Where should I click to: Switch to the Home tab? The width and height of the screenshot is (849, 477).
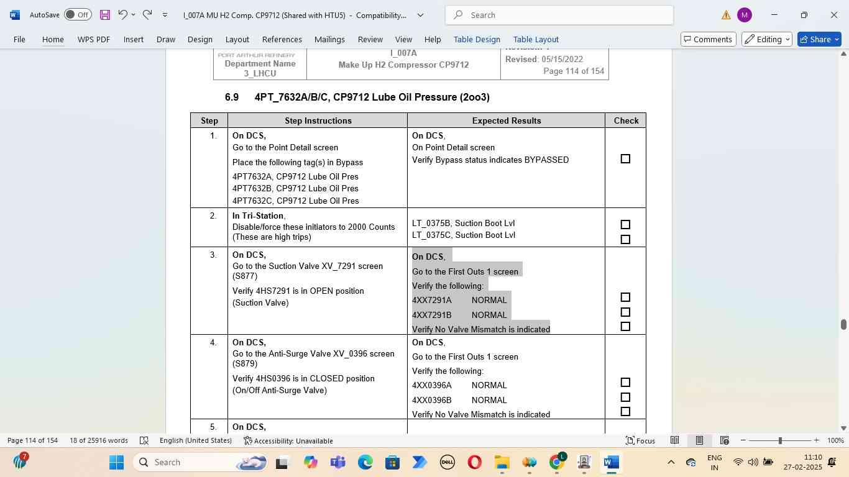click(x=53, y=39)
